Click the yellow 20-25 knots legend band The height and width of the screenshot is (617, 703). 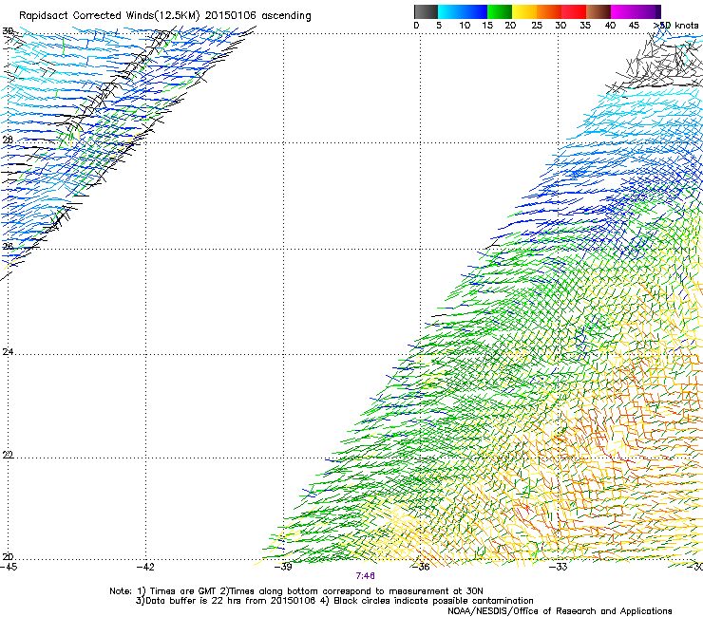[x=524, y=11]
